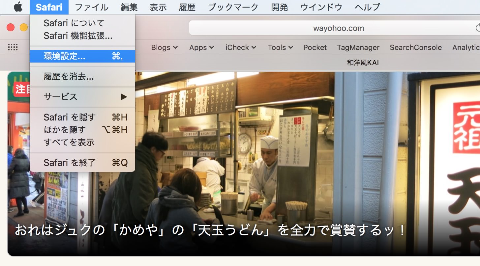Viewport: 480px width, 266px height.
Task: Open the 履歴 menu in the menu bar
Action: (187, 7)
